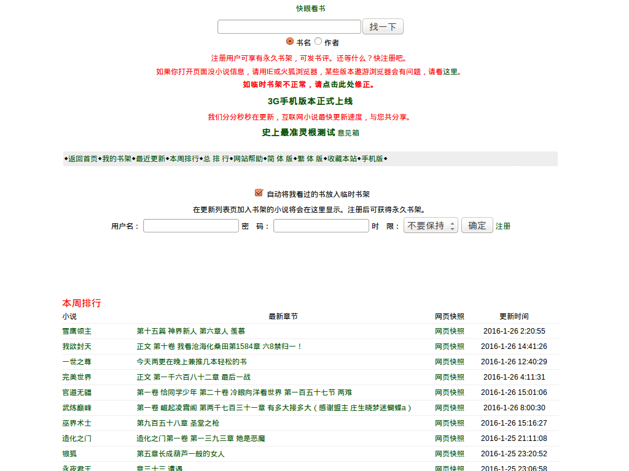The height and width of the screenshot is (471, 629).
Task: Open the 3G手机版本正式上线 link
Action: coord(310,101)
